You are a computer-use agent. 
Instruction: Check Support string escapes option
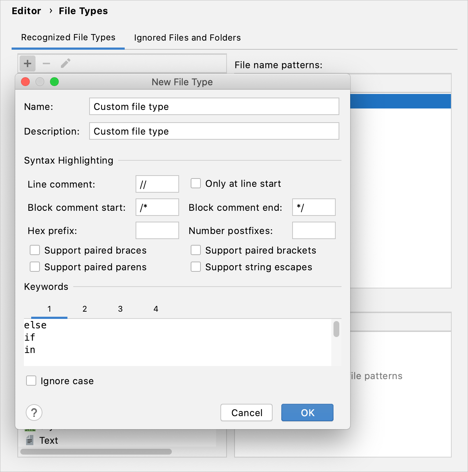(x=196, y=267)
